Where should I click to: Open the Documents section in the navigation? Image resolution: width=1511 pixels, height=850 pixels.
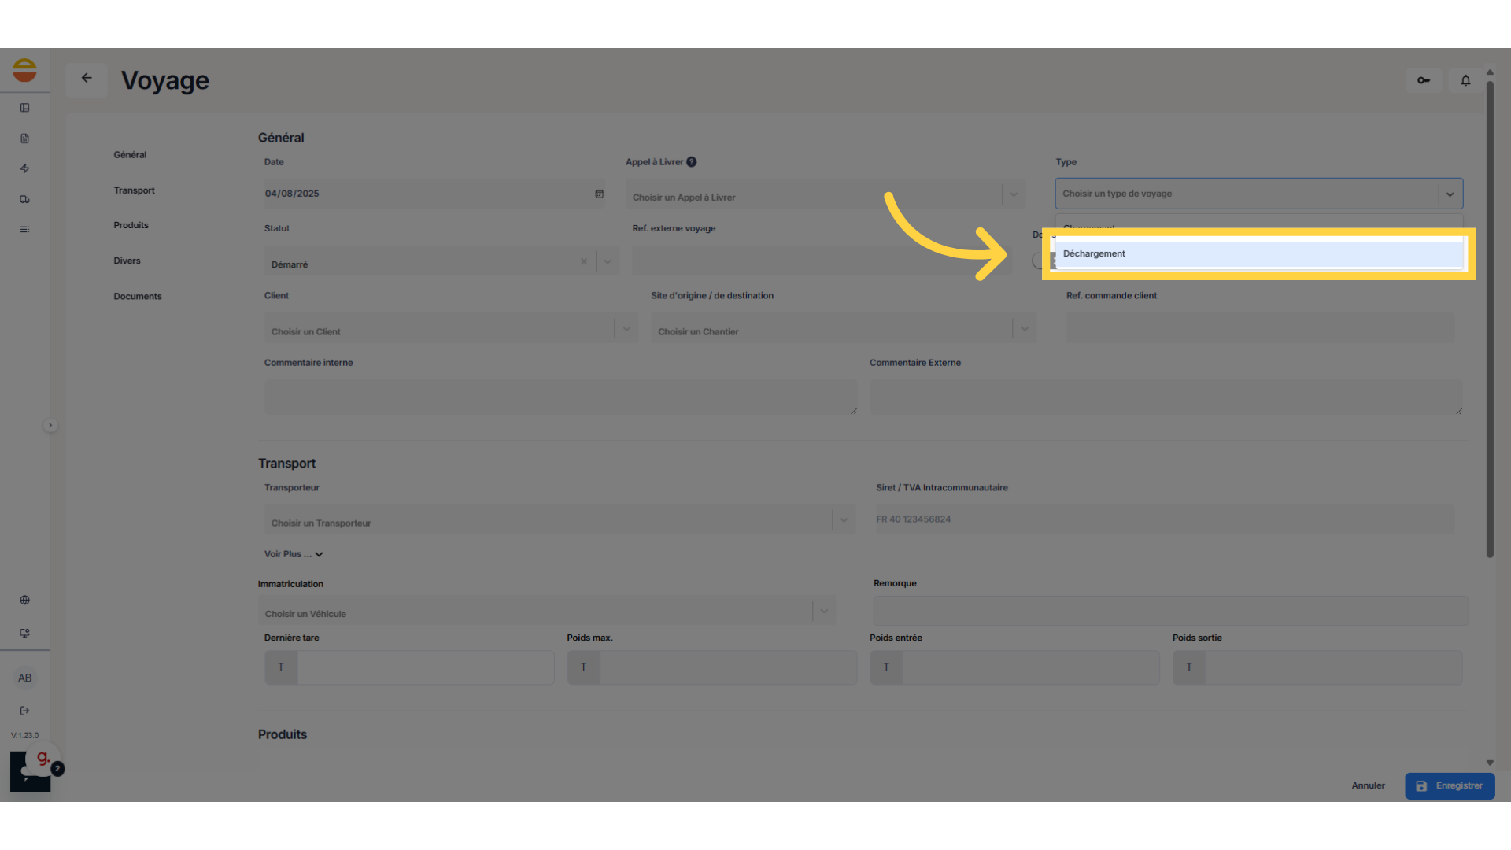click(137, 296)
